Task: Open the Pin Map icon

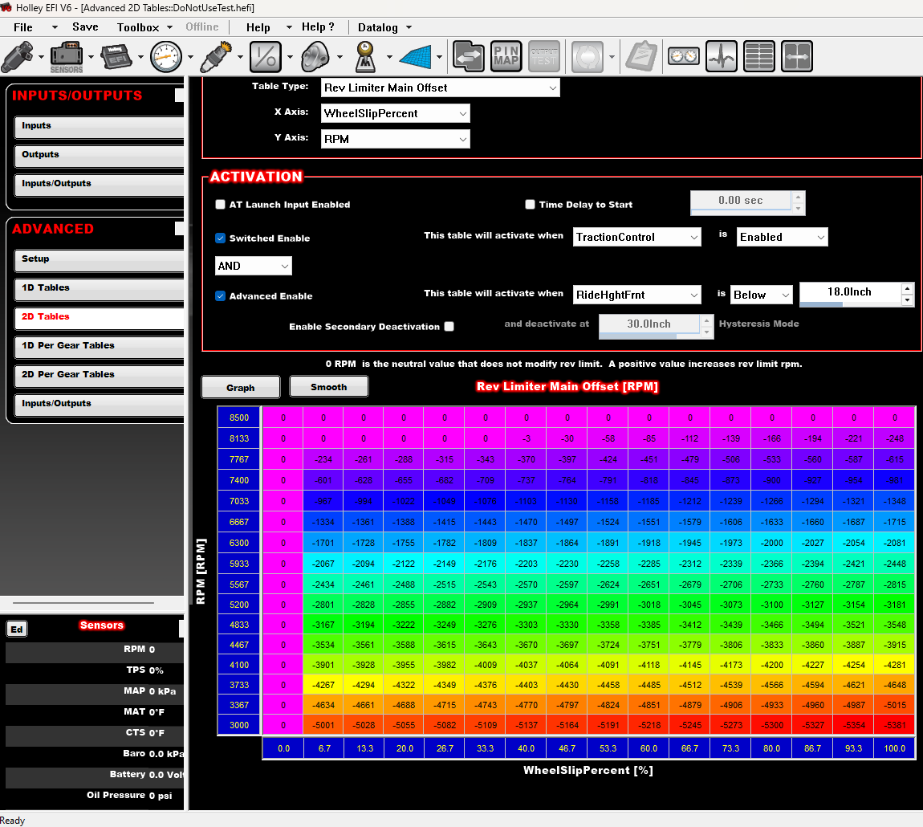Action: pyautogui.click(x=506, y=56)
